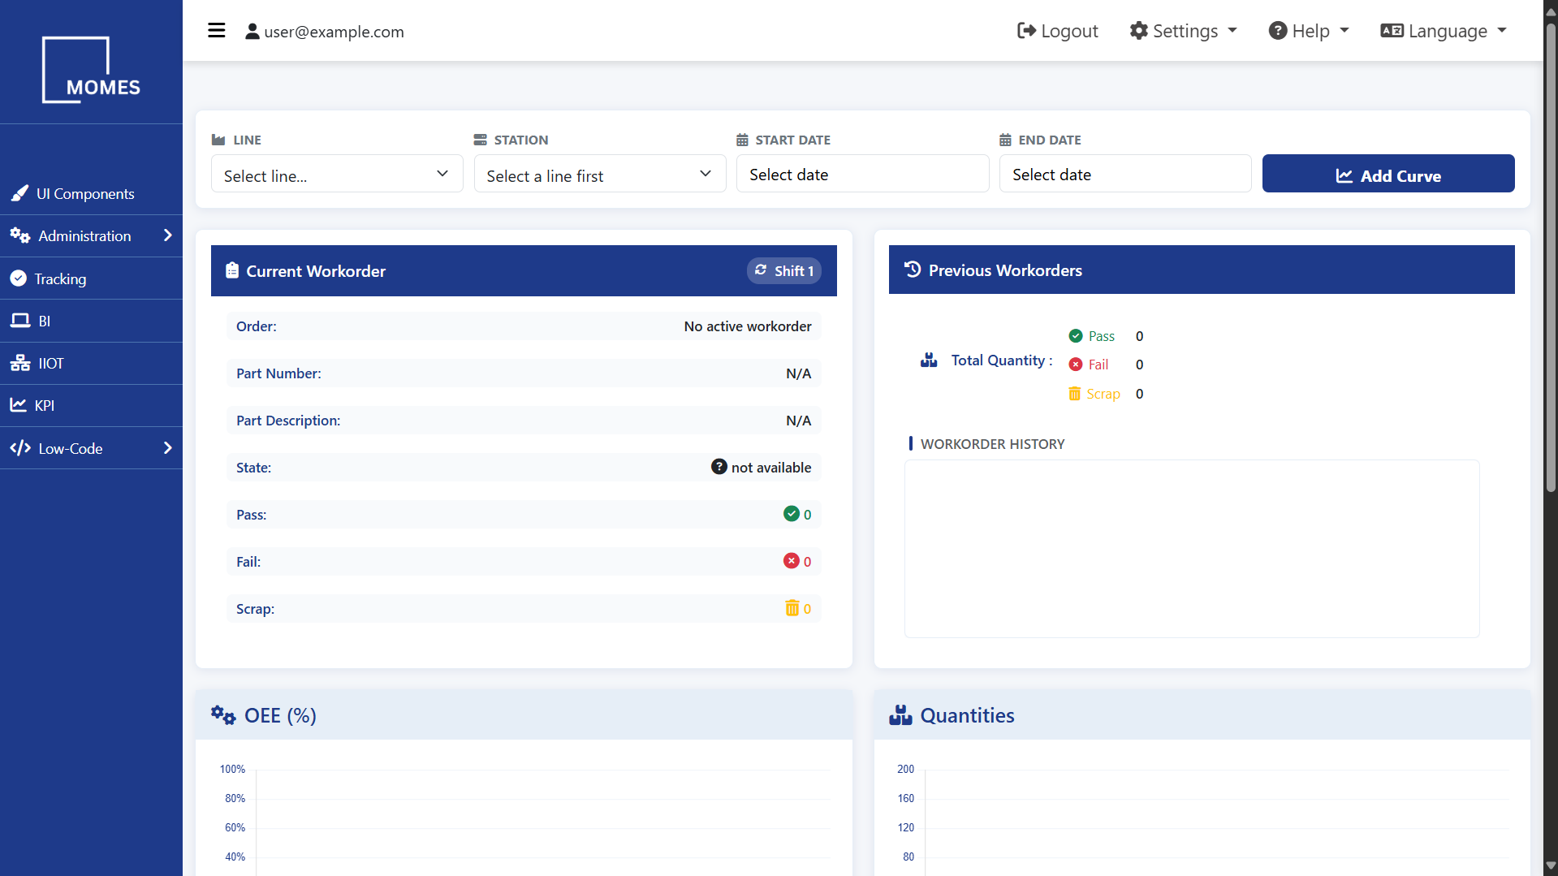Click the Previous Workorders history icon
The image size is (1558, 876).
pyautogui.click(x=913, y=270)
